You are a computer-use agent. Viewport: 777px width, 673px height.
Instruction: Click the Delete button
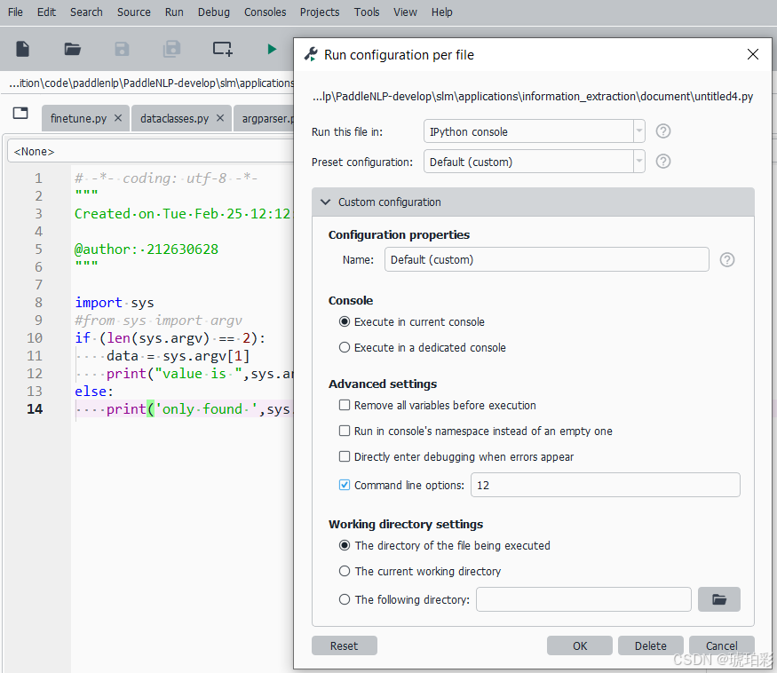tap(651, 645)
